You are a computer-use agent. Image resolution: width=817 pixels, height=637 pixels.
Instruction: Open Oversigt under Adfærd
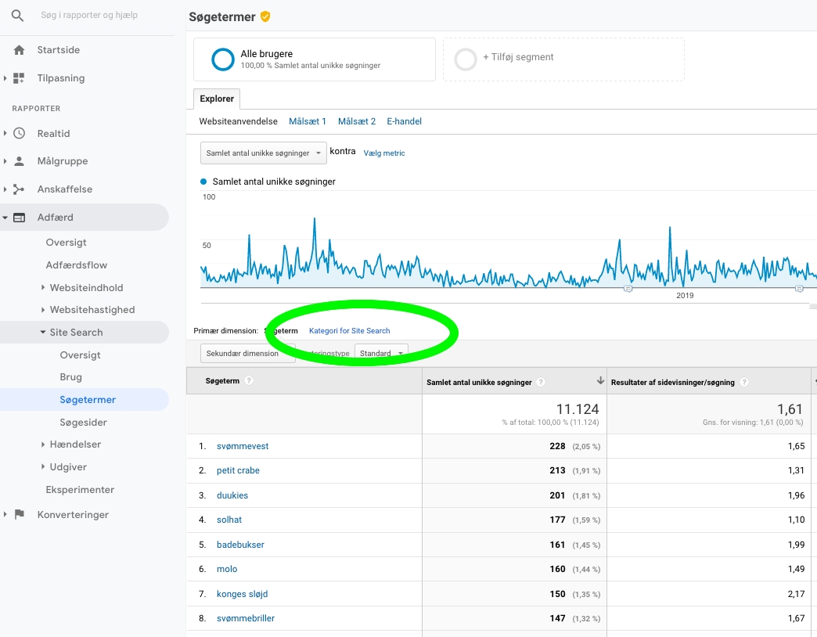[67, 242]
